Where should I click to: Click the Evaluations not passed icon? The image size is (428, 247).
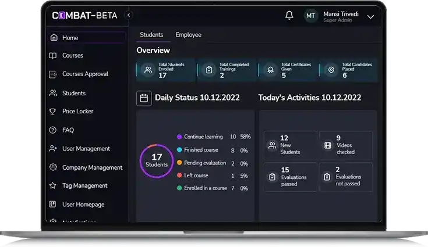[327, 177]
